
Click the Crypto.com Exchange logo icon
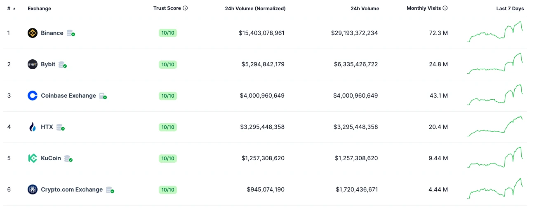coord(33,189)
